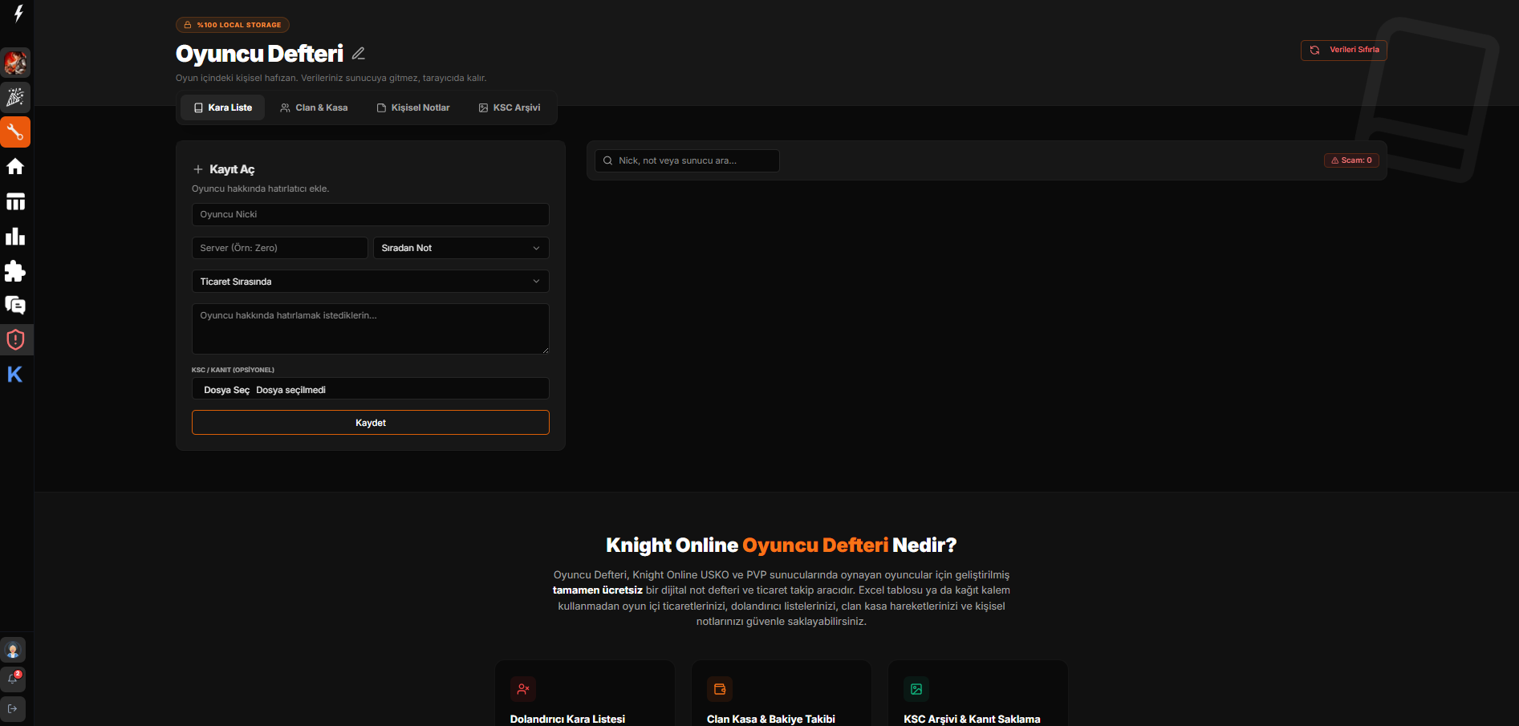
Task: Open the party popper sidebar item
Action: coord(15,98)
